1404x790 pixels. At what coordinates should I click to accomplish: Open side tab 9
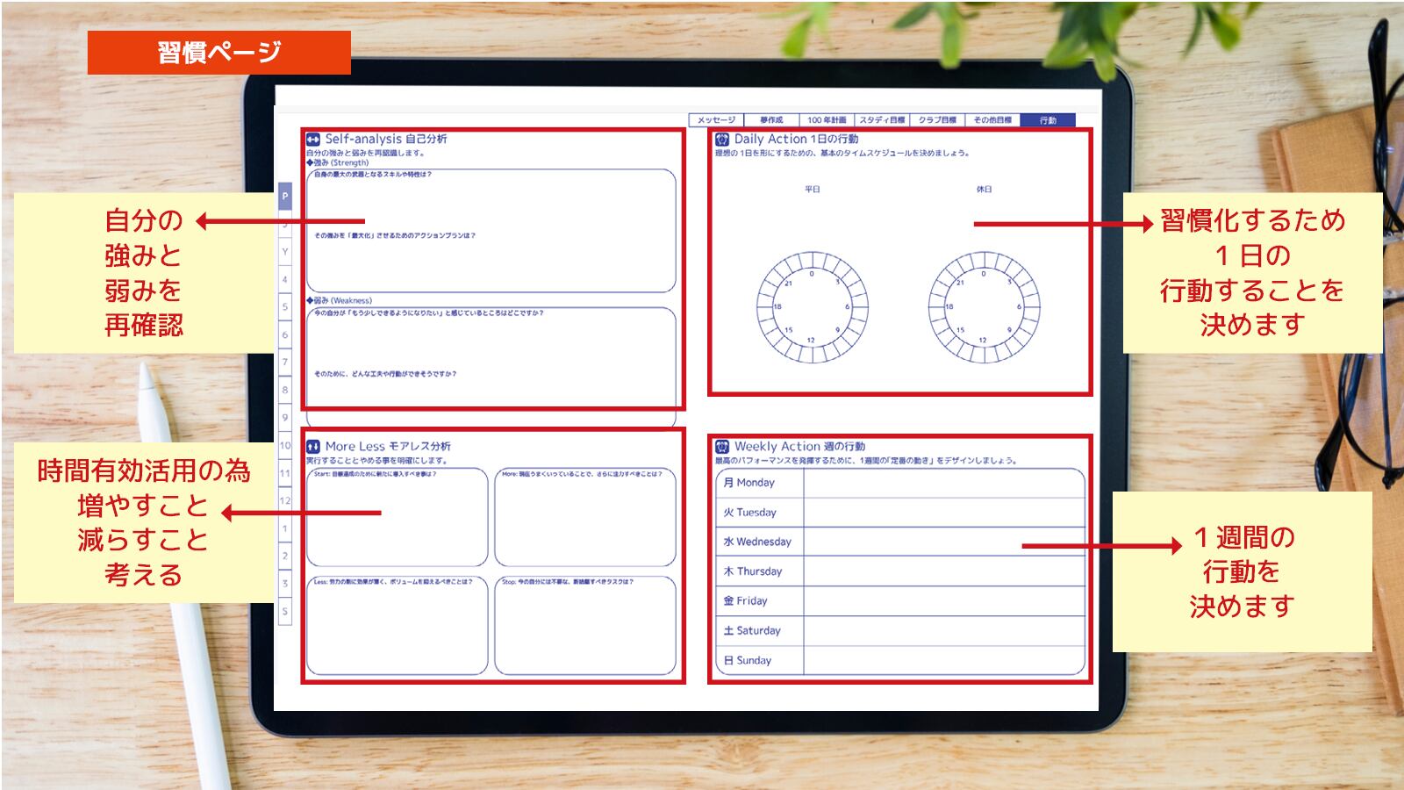click(284, 418)
